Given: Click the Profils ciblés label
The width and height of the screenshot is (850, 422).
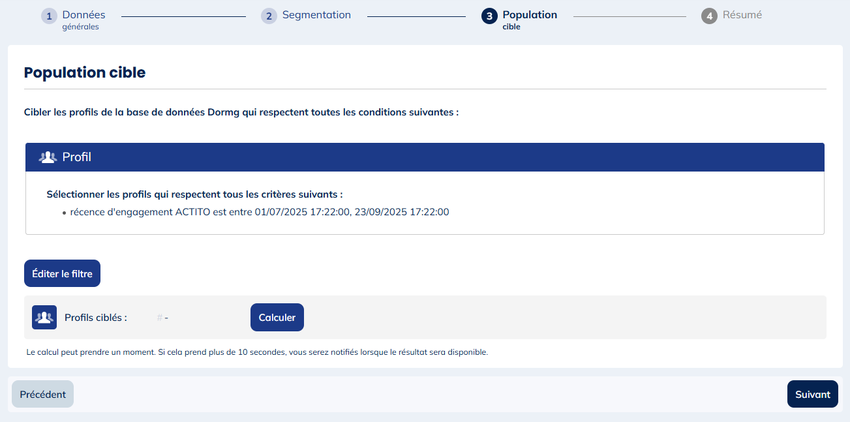Looking at the screenshot, I should click(x=96, y=318).
